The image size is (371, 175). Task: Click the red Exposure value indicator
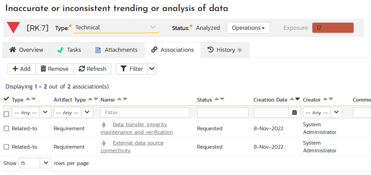click(333, 28)
